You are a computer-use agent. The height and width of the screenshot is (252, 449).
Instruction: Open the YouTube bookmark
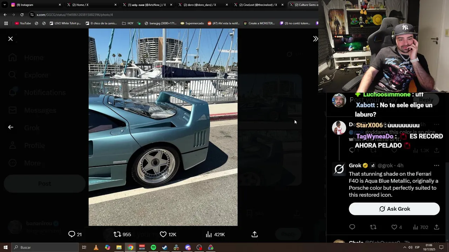[x=23, y=23]
